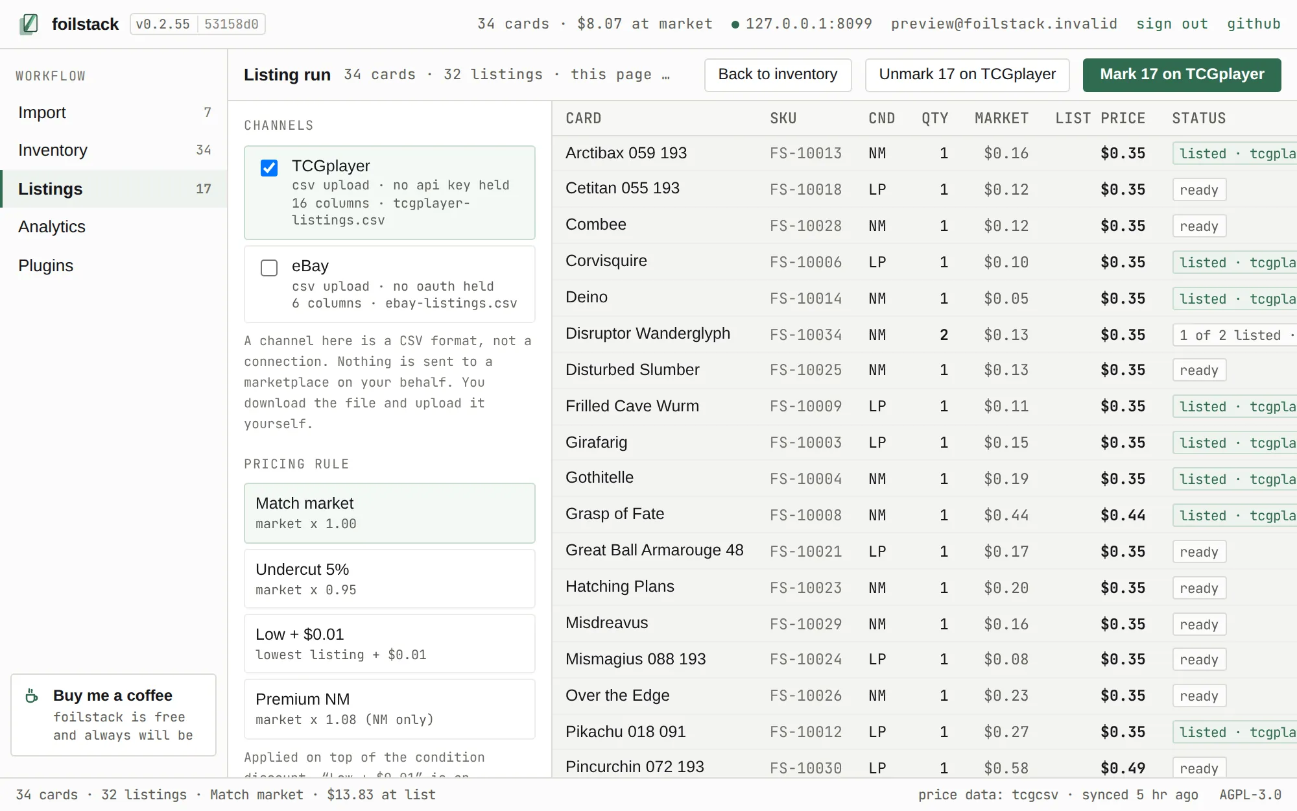Click the 53158d0 commit hash
The width and height of the screenshot is (1297, 811).
point(232,24)
